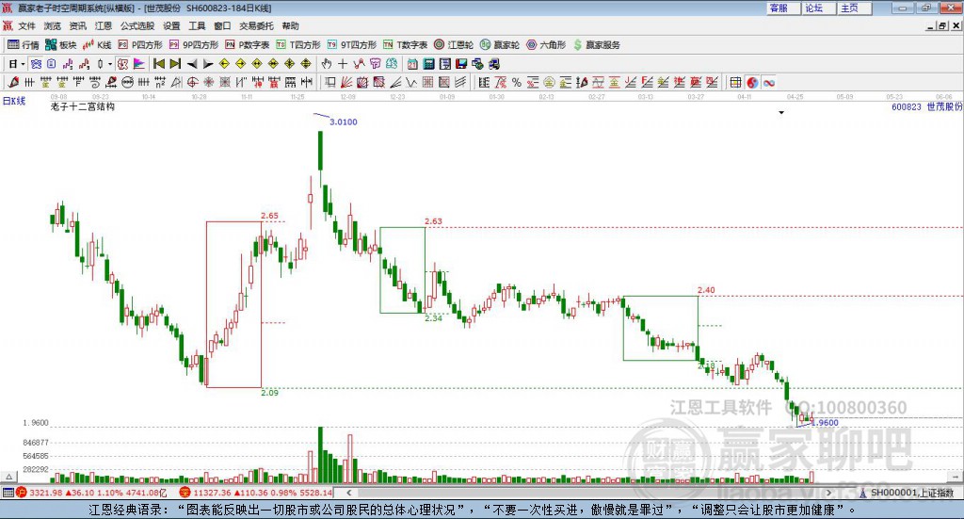
Task: Open the 窗口 menu
Action: [222, 25]
